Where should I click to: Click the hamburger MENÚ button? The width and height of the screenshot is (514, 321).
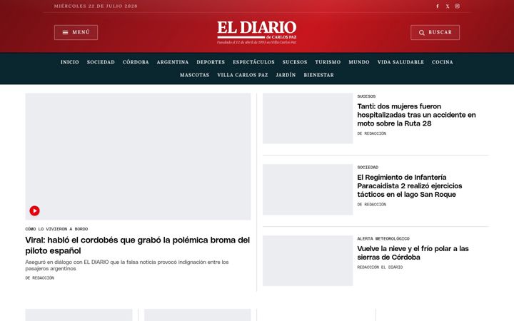[76, 32]
